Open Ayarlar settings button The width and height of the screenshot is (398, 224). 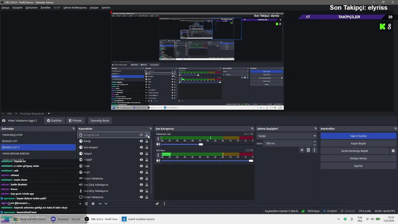pos(358,166)
